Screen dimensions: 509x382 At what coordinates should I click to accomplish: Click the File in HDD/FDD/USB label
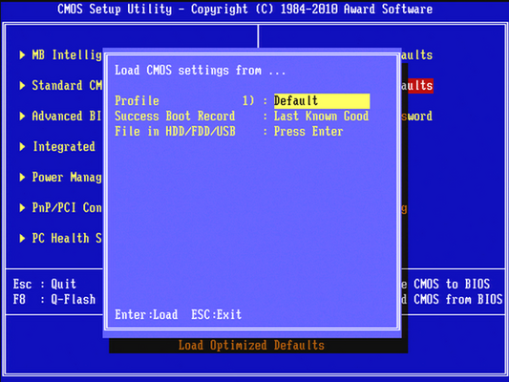pos(175,132)
